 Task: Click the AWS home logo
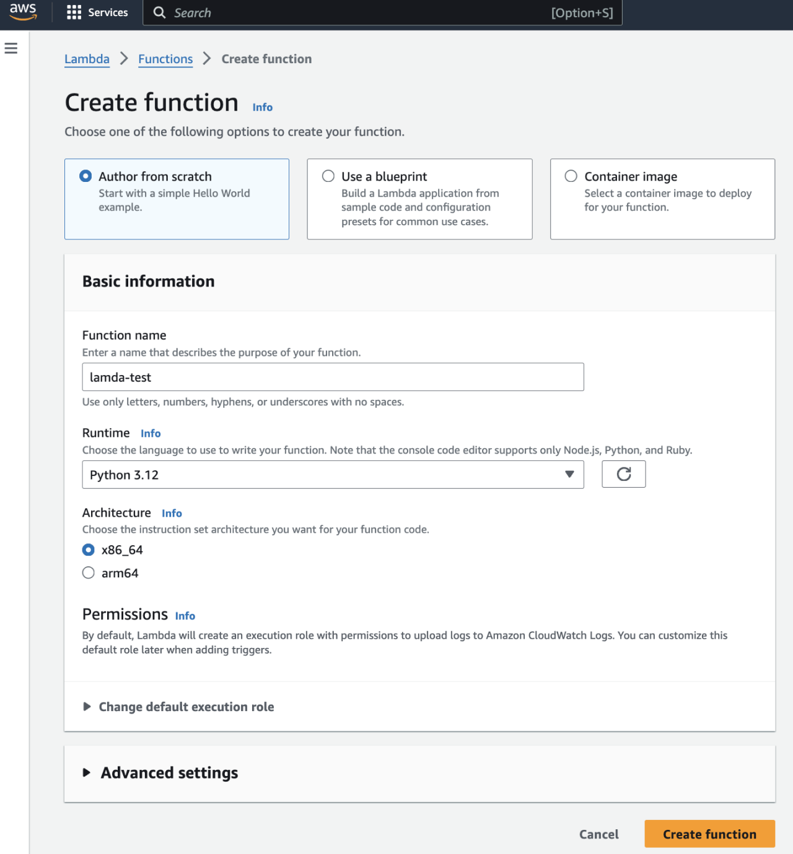(23, 12)
